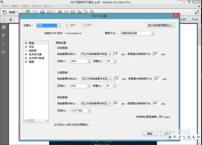Image resolution: width=202 pixels, height=145 pixels.
Task: Open the 帮助(H) menu
Action: 48,6
